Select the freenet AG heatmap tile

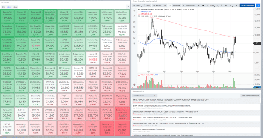(93, 58)
